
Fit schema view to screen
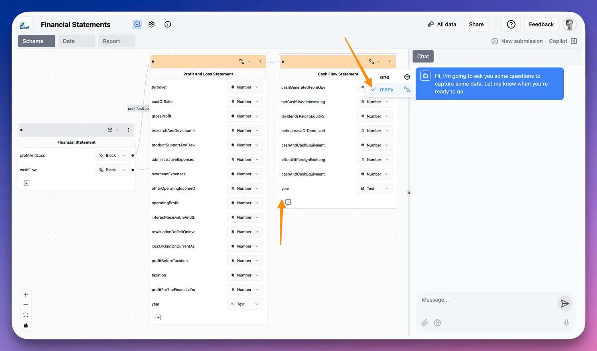[x=26, y=315]
